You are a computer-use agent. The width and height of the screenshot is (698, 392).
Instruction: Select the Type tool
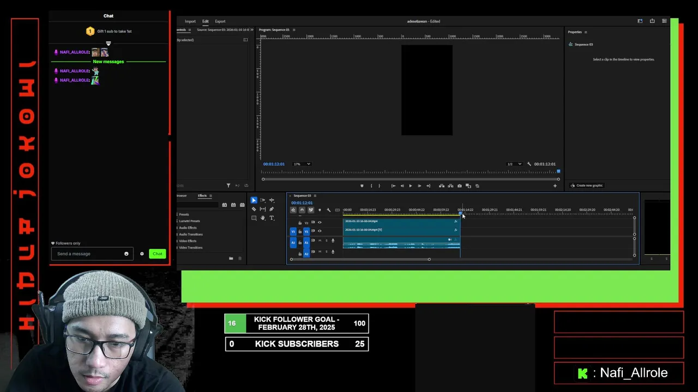click(x=272, y=218)
